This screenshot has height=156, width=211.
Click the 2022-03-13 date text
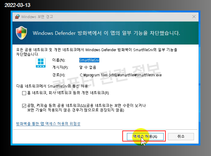click(17, 5)
